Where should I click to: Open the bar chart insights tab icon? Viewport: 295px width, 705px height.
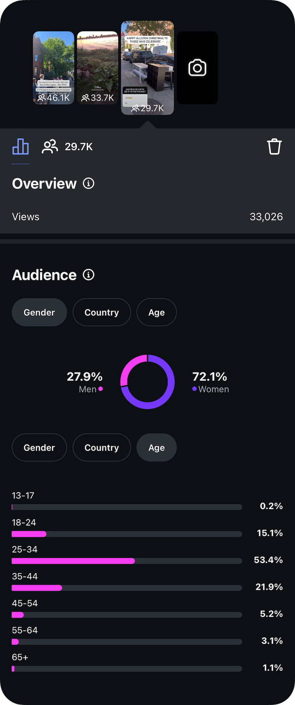(20, 146)
